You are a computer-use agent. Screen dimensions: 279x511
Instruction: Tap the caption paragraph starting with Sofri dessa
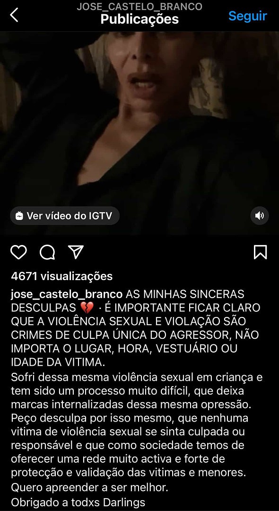click(x=136, y=391)
